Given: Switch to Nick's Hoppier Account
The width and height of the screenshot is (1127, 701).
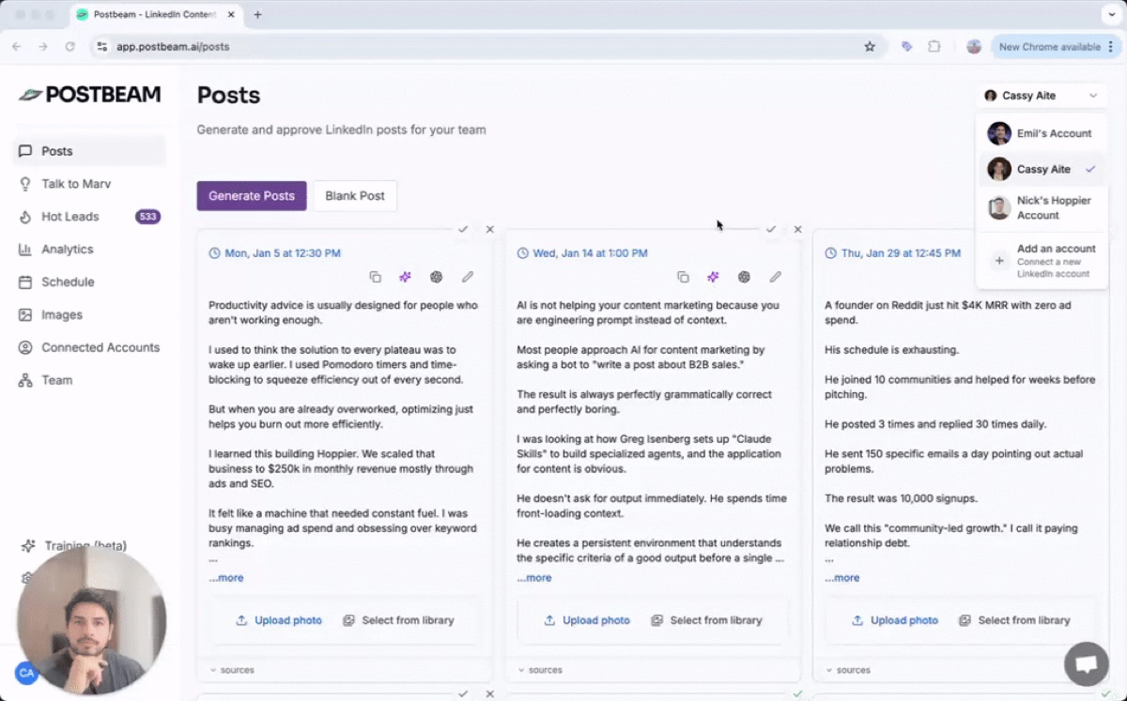Looking at the screenshot, I should tap(1042, 207).
